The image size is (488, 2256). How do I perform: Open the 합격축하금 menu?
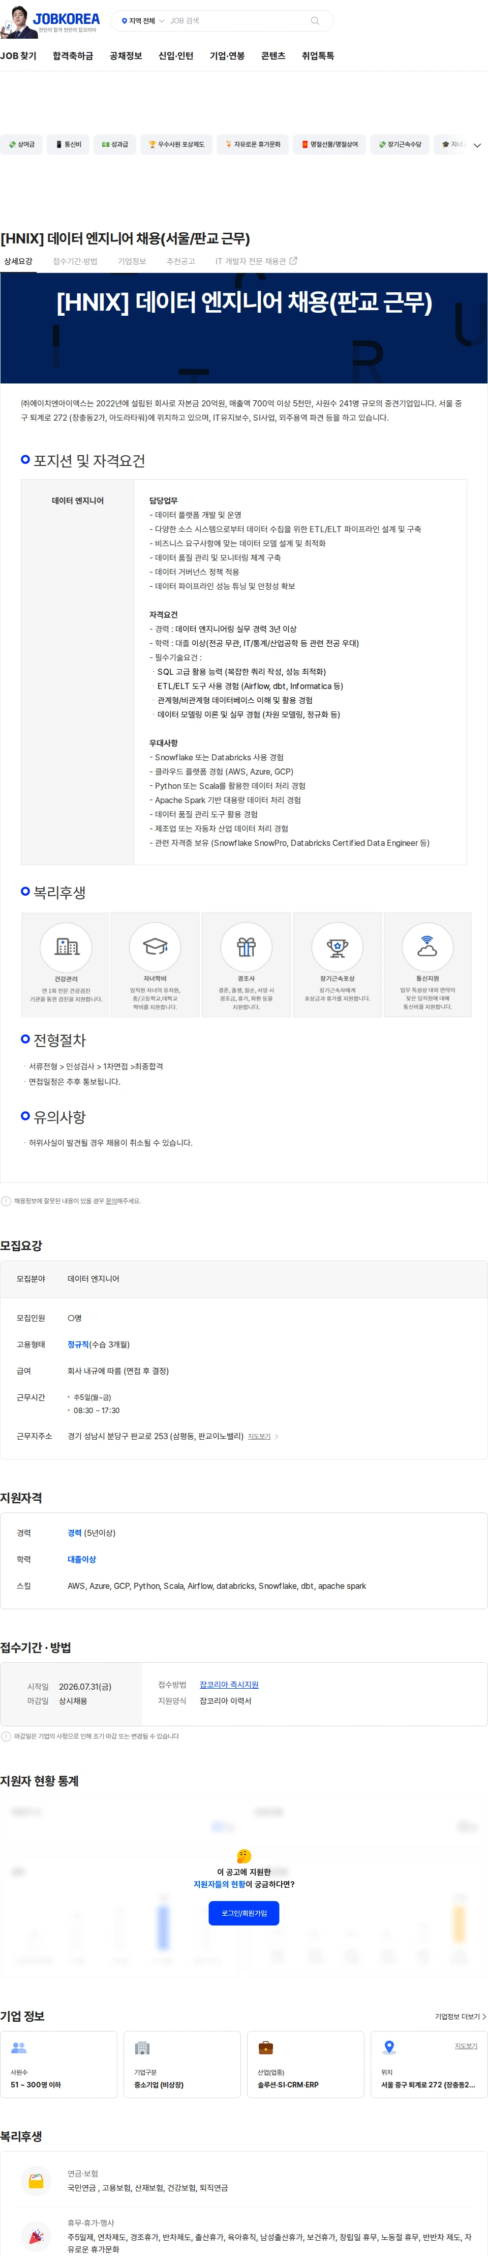(x=73, y=56)
